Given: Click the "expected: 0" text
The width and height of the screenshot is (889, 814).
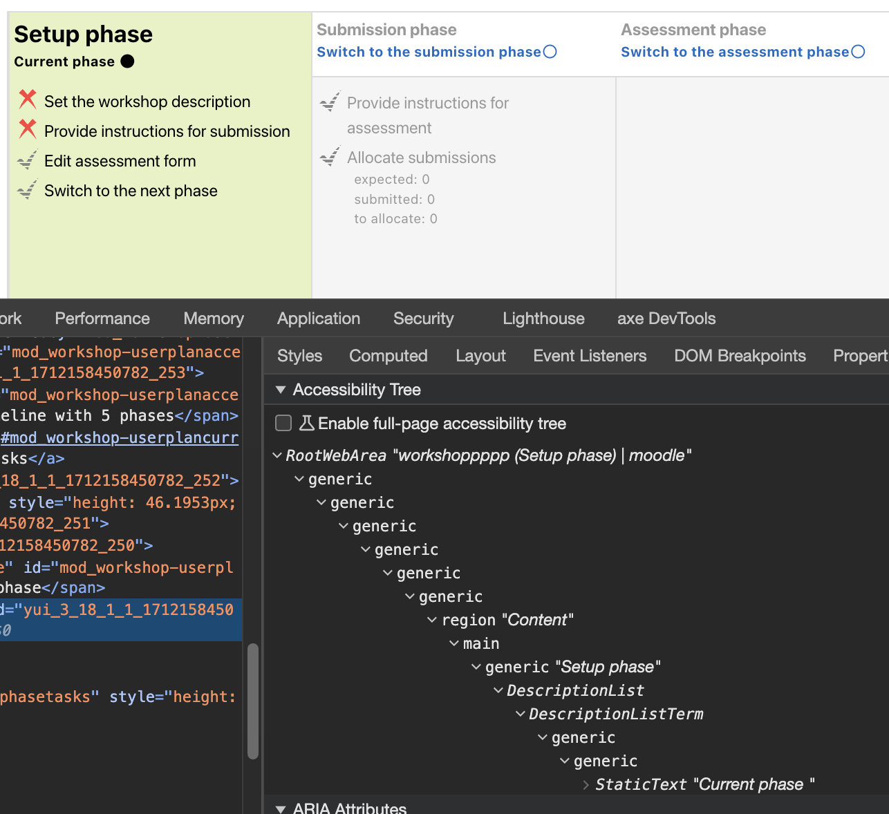Looking at the screenshot, I should click(x=392, y=179).
